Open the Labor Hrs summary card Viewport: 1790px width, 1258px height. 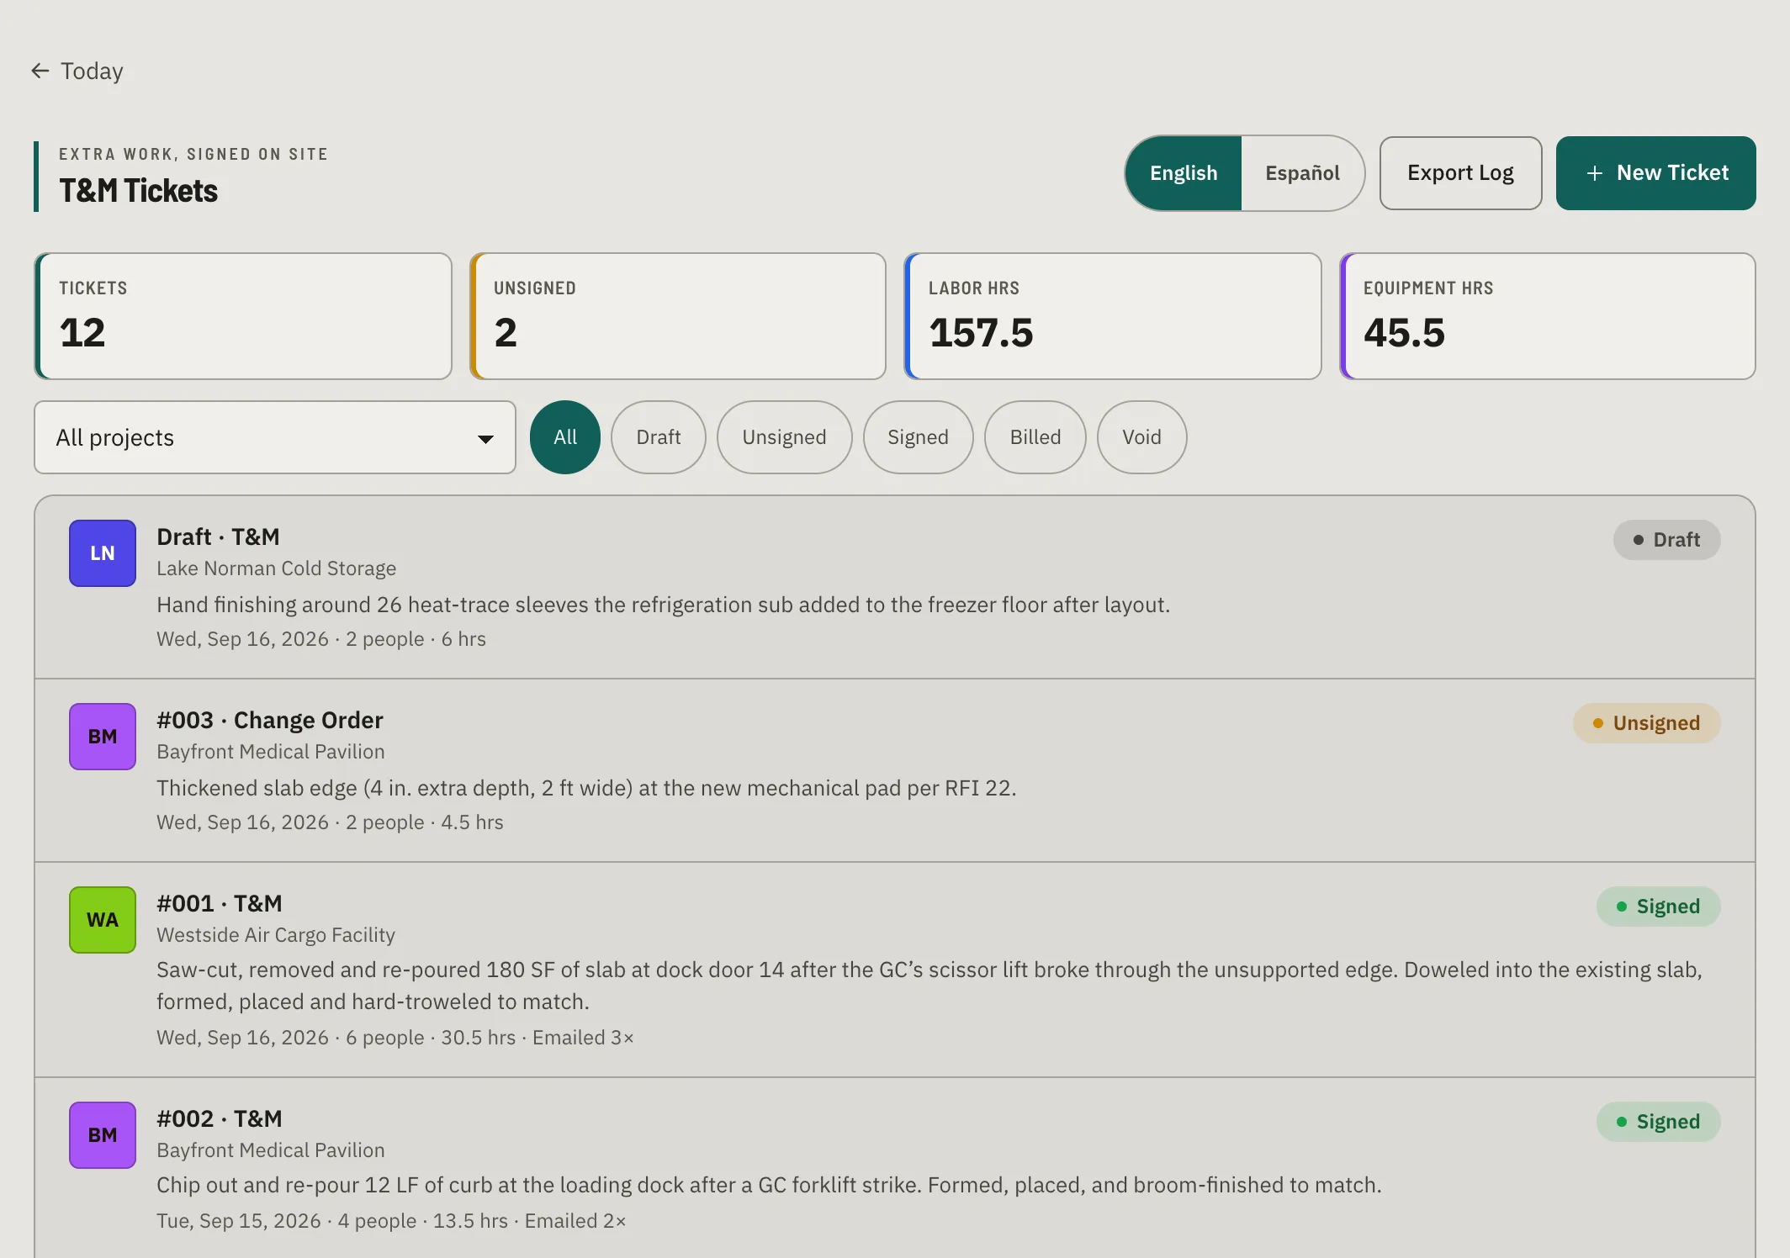[x=1113, y=316]
